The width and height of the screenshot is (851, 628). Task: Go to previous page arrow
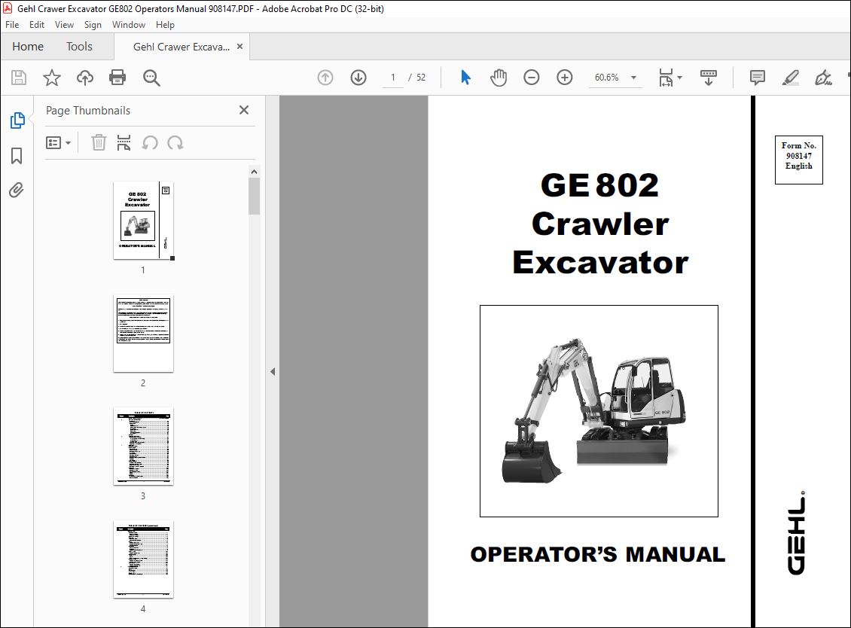click(325, 78)
